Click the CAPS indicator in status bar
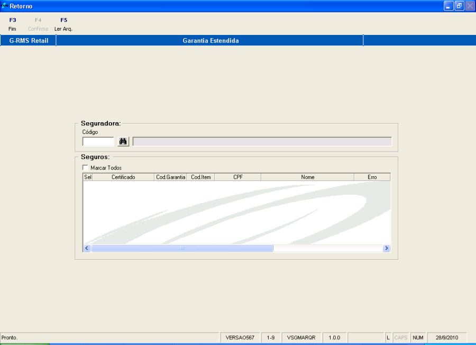 pos(401,338)
